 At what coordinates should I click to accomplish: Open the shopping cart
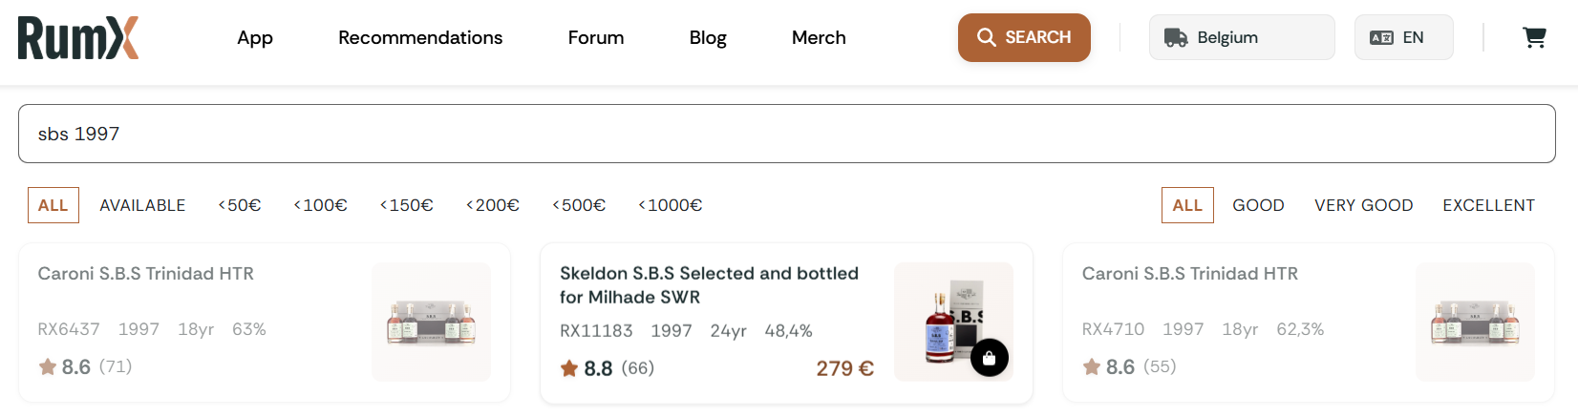point(1534,37)
